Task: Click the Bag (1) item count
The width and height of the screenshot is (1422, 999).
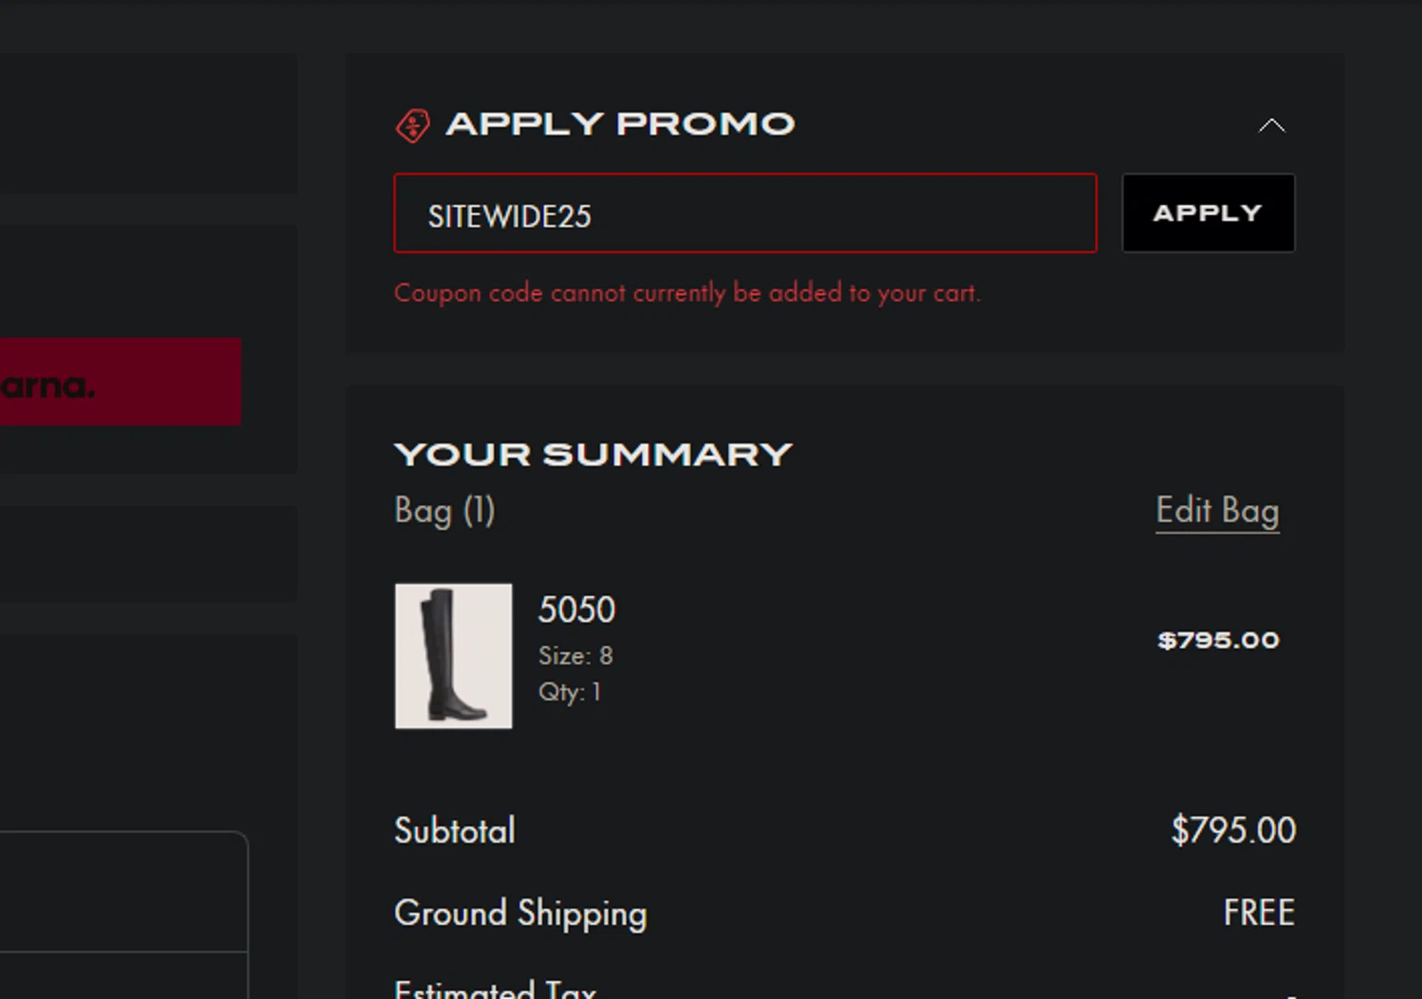Action: pyautogui.click(x=445, y=511)
